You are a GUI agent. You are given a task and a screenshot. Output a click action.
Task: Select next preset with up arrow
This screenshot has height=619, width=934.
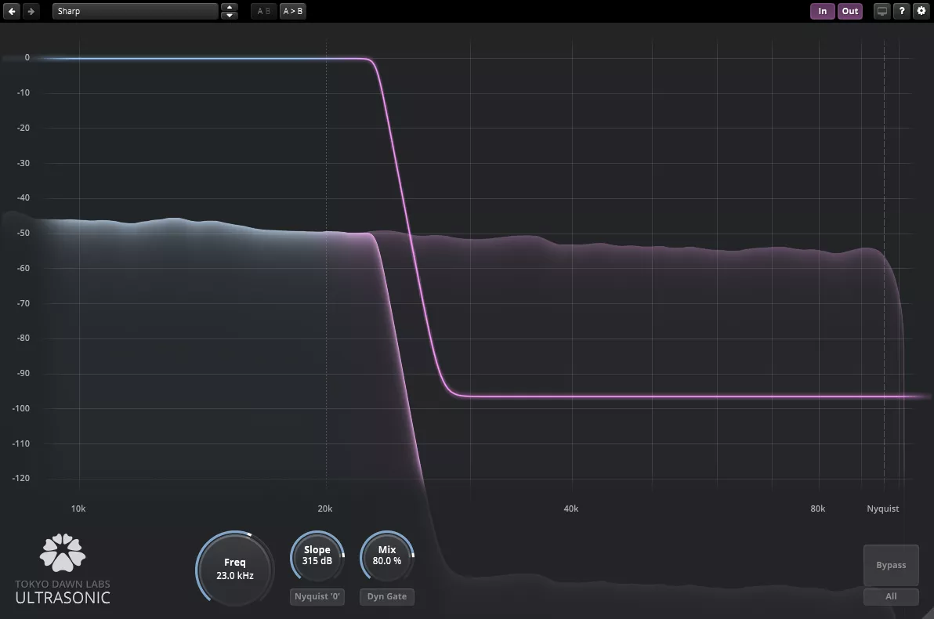click(229, 7)
